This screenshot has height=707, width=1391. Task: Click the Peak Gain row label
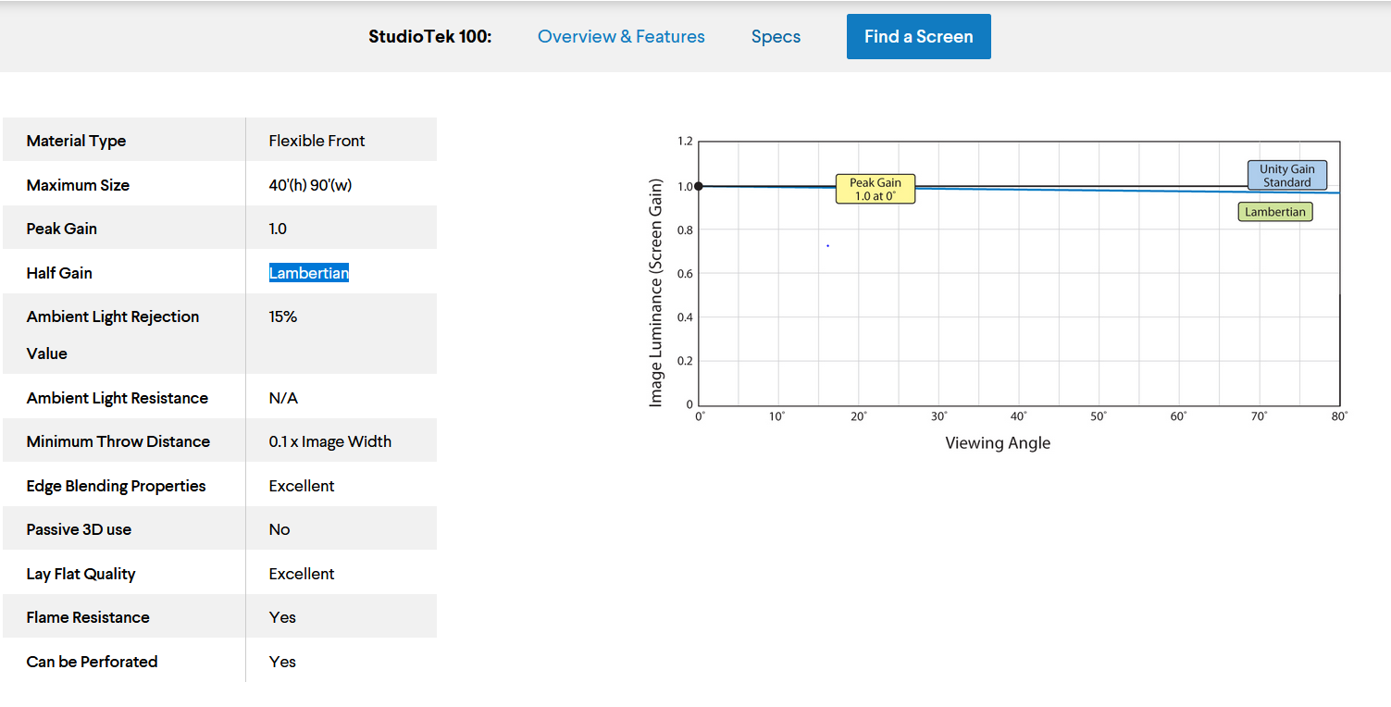click(x=61, y=229)
